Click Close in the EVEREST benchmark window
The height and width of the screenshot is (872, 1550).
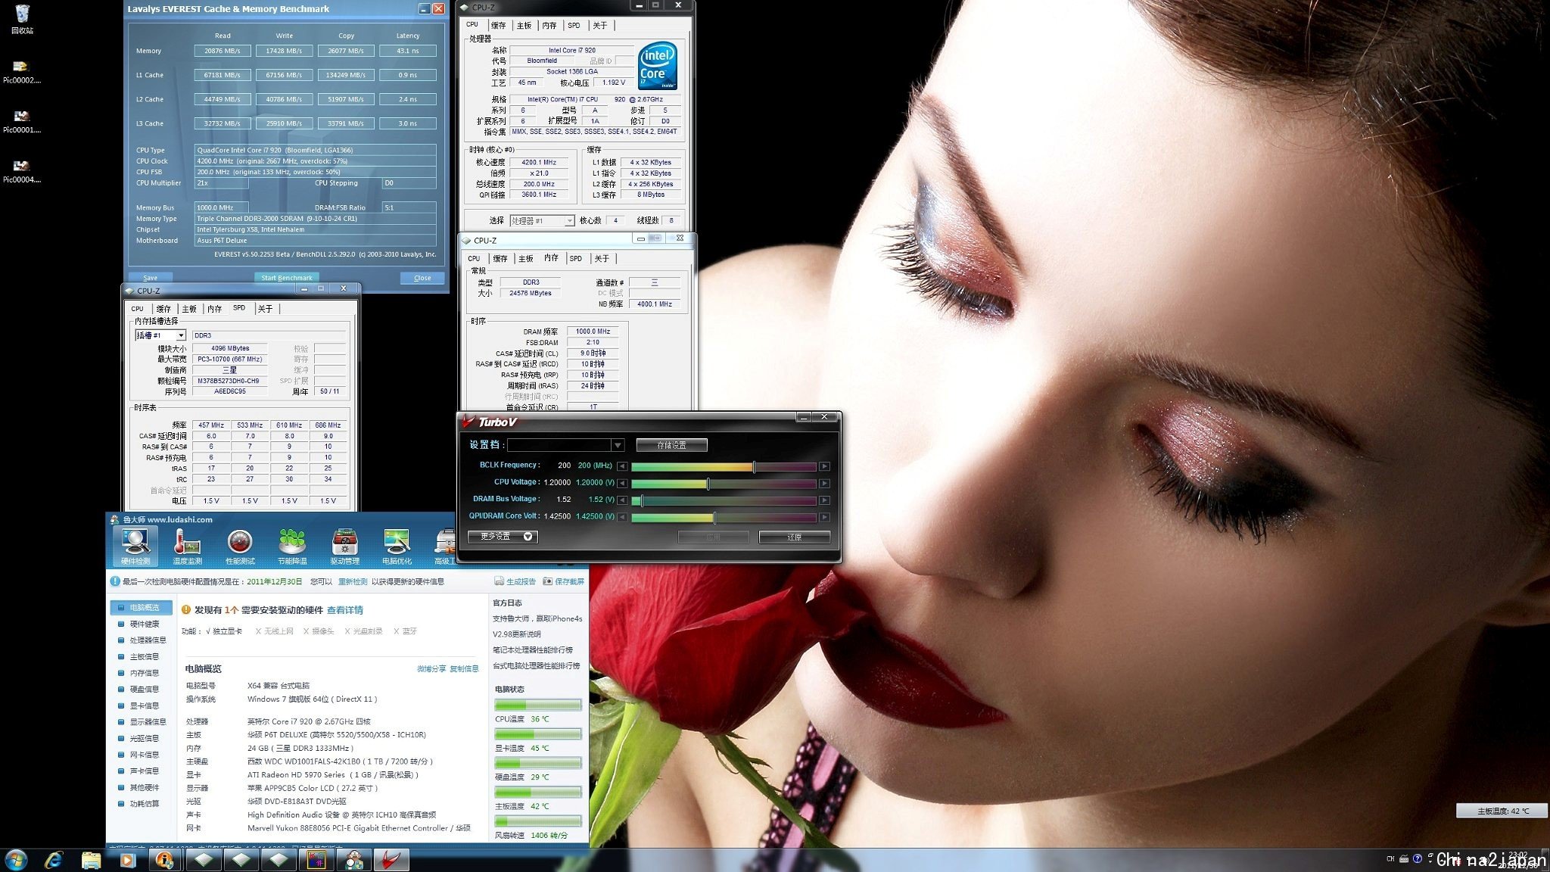[422, 278]
